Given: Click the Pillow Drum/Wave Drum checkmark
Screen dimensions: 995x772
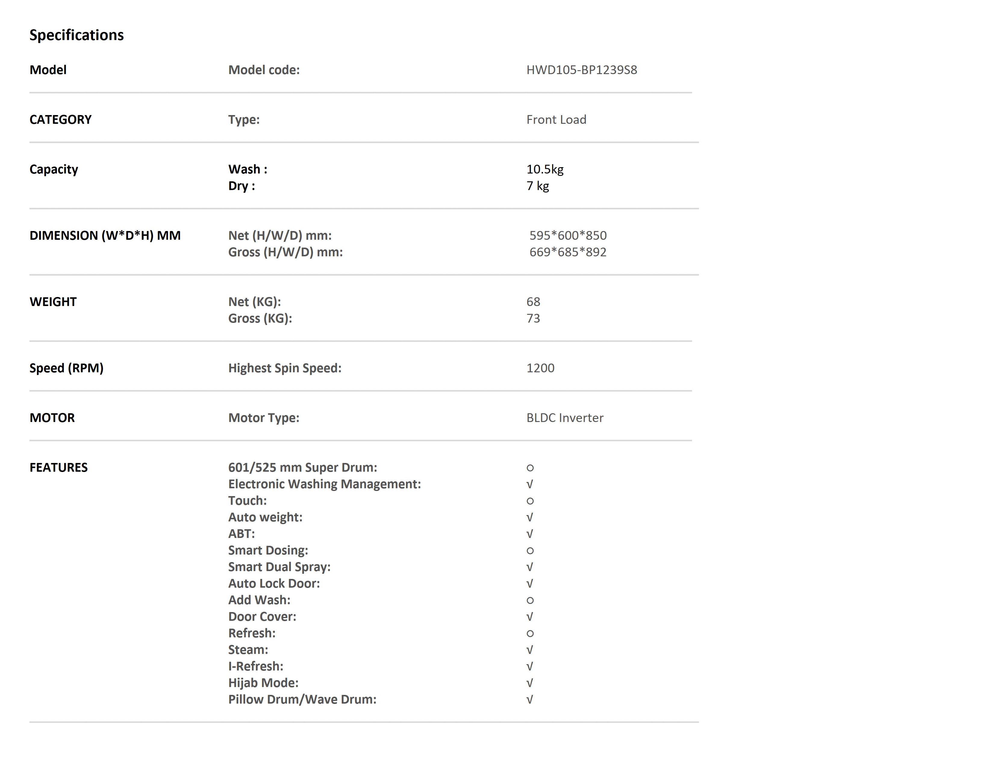Looking at the screenshot, I should click(529, 699).
